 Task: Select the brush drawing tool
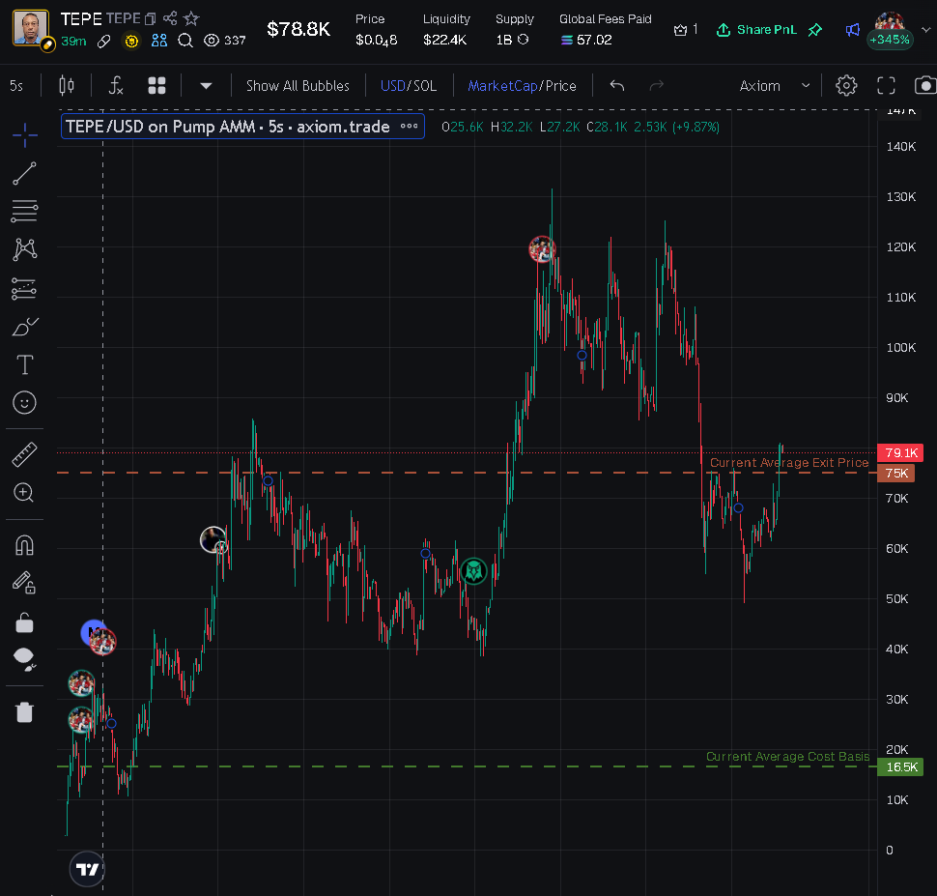[24, 327]
